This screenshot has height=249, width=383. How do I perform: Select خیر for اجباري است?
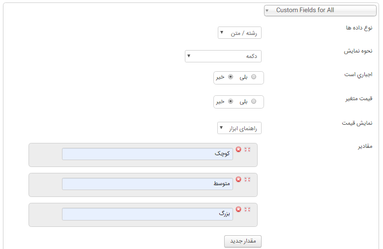(230, 77)
